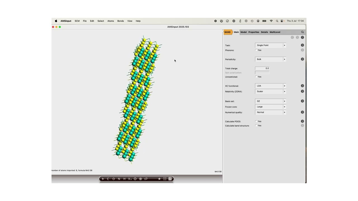Open the Frozen core dropdown
Screen dimensions: 358x201
[270, 107]
